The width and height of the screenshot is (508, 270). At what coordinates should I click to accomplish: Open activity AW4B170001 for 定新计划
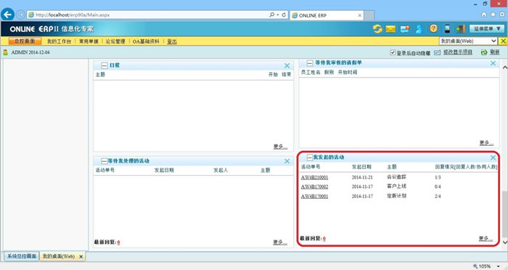tap(314, 197)
